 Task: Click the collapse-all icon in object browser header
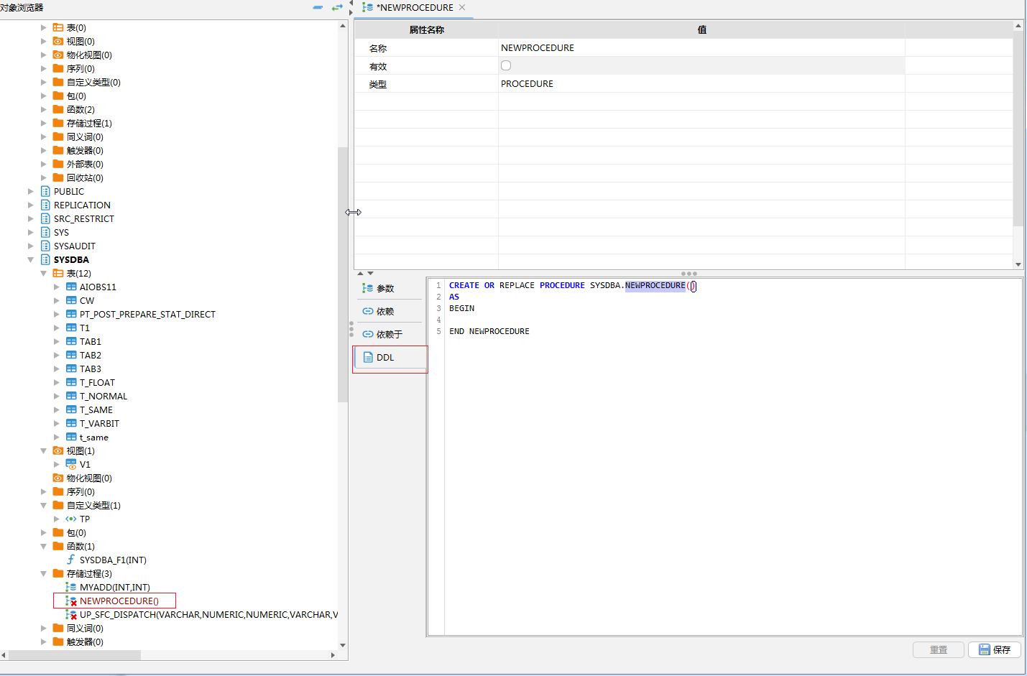(318, 7)
